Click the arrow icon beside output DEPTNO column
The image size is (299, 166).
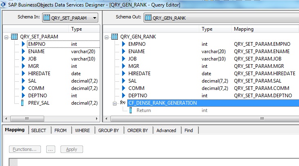124,96
